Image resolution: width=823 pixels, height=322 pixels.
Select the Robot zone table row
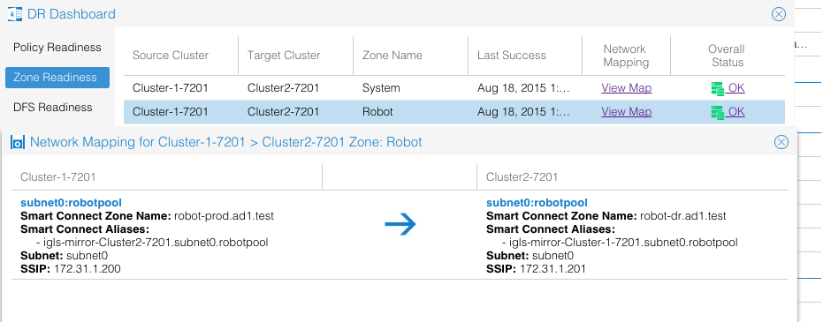click(x=454, y=112)
